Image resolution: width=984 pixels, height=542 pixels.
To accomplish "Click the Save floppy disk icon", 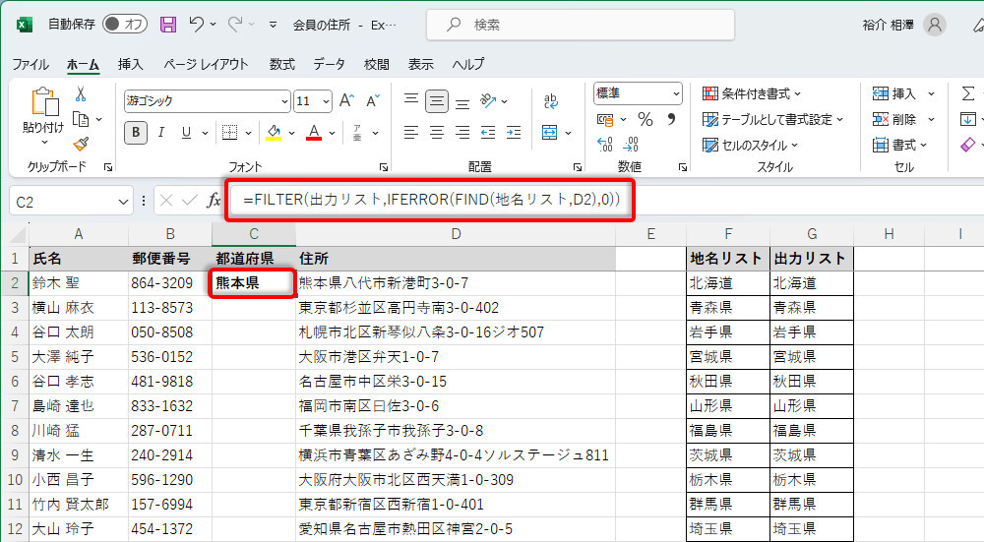I will [x=168, y=24].
